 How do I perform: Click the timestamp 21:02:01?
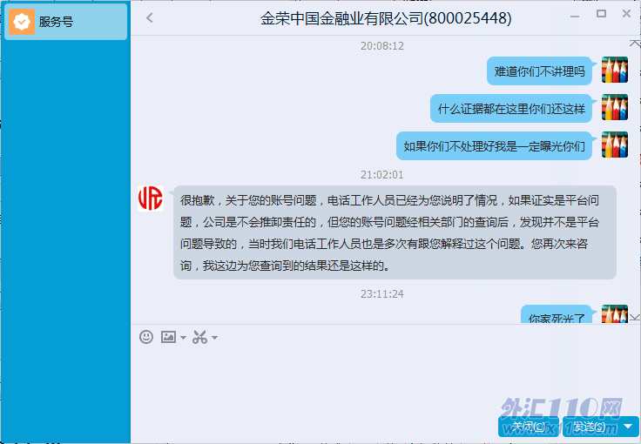coord(381,175)
